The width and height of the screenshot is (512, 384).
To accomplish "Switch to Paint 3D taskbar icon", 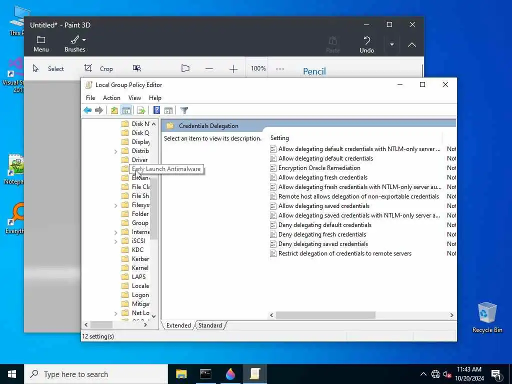I will (x=230, y=374).
